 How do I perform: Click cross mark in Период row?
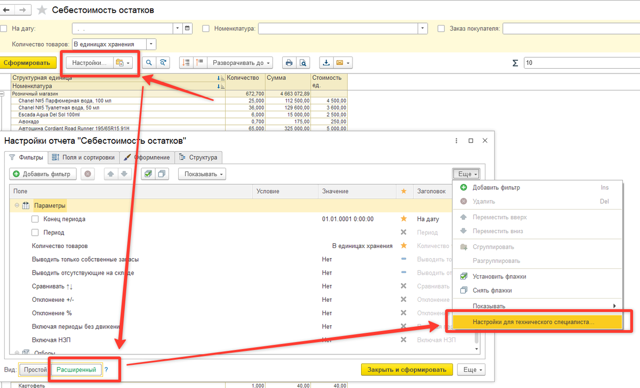(404, 233)
